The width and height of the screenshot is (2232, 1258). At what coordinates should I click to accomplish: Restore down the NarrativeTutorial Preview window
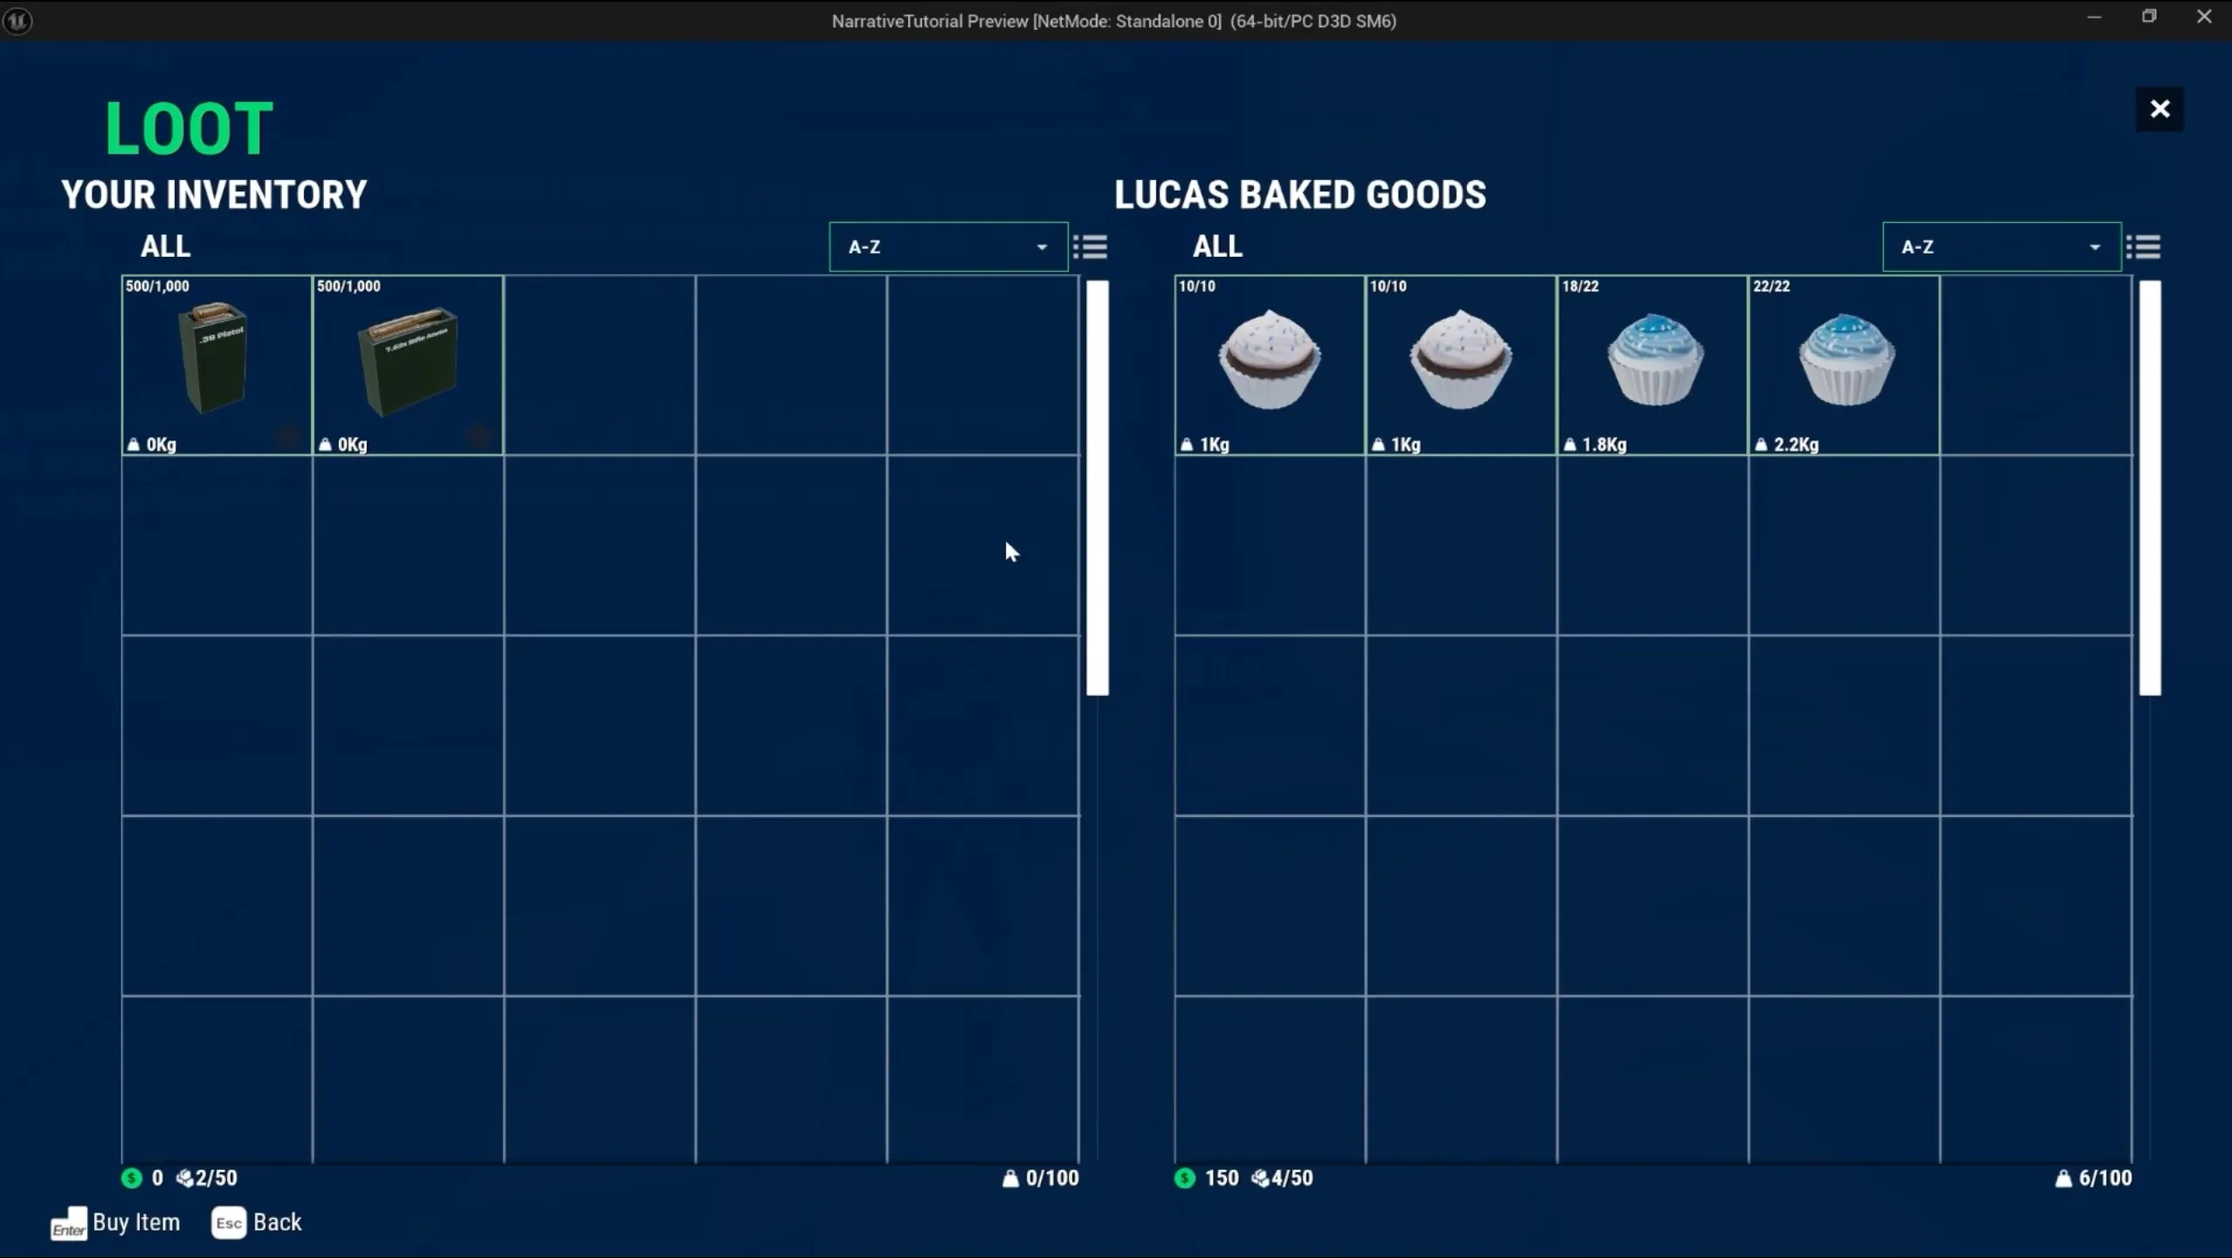point(2149,17)
